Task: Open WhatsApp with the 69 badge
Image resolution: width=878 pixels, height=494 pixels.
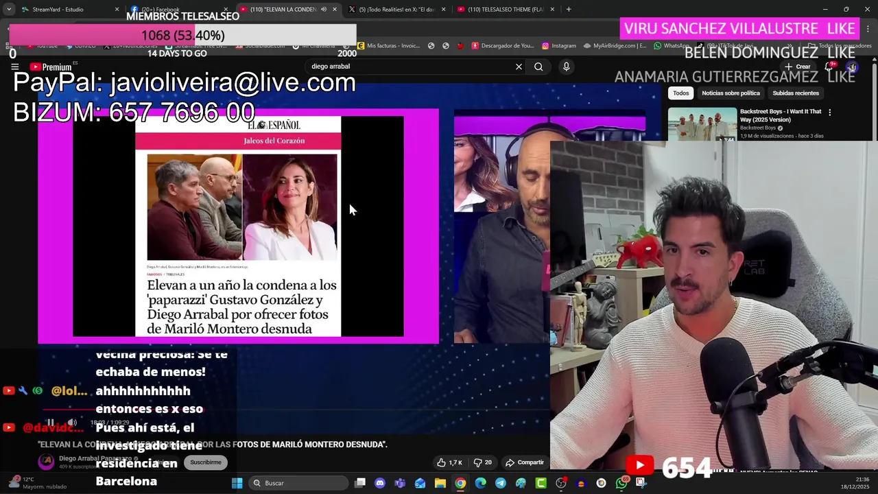Action: [621, 483]
